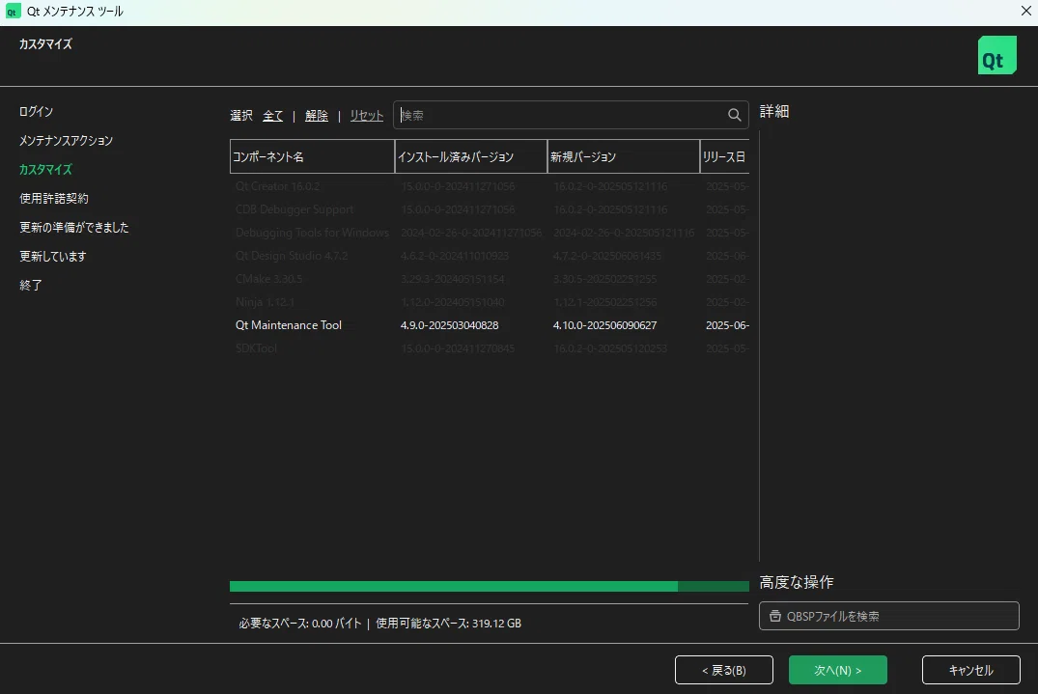1038x694 pixels.
Task: Click the SDKTool row
Action: [x=490, y=348]
